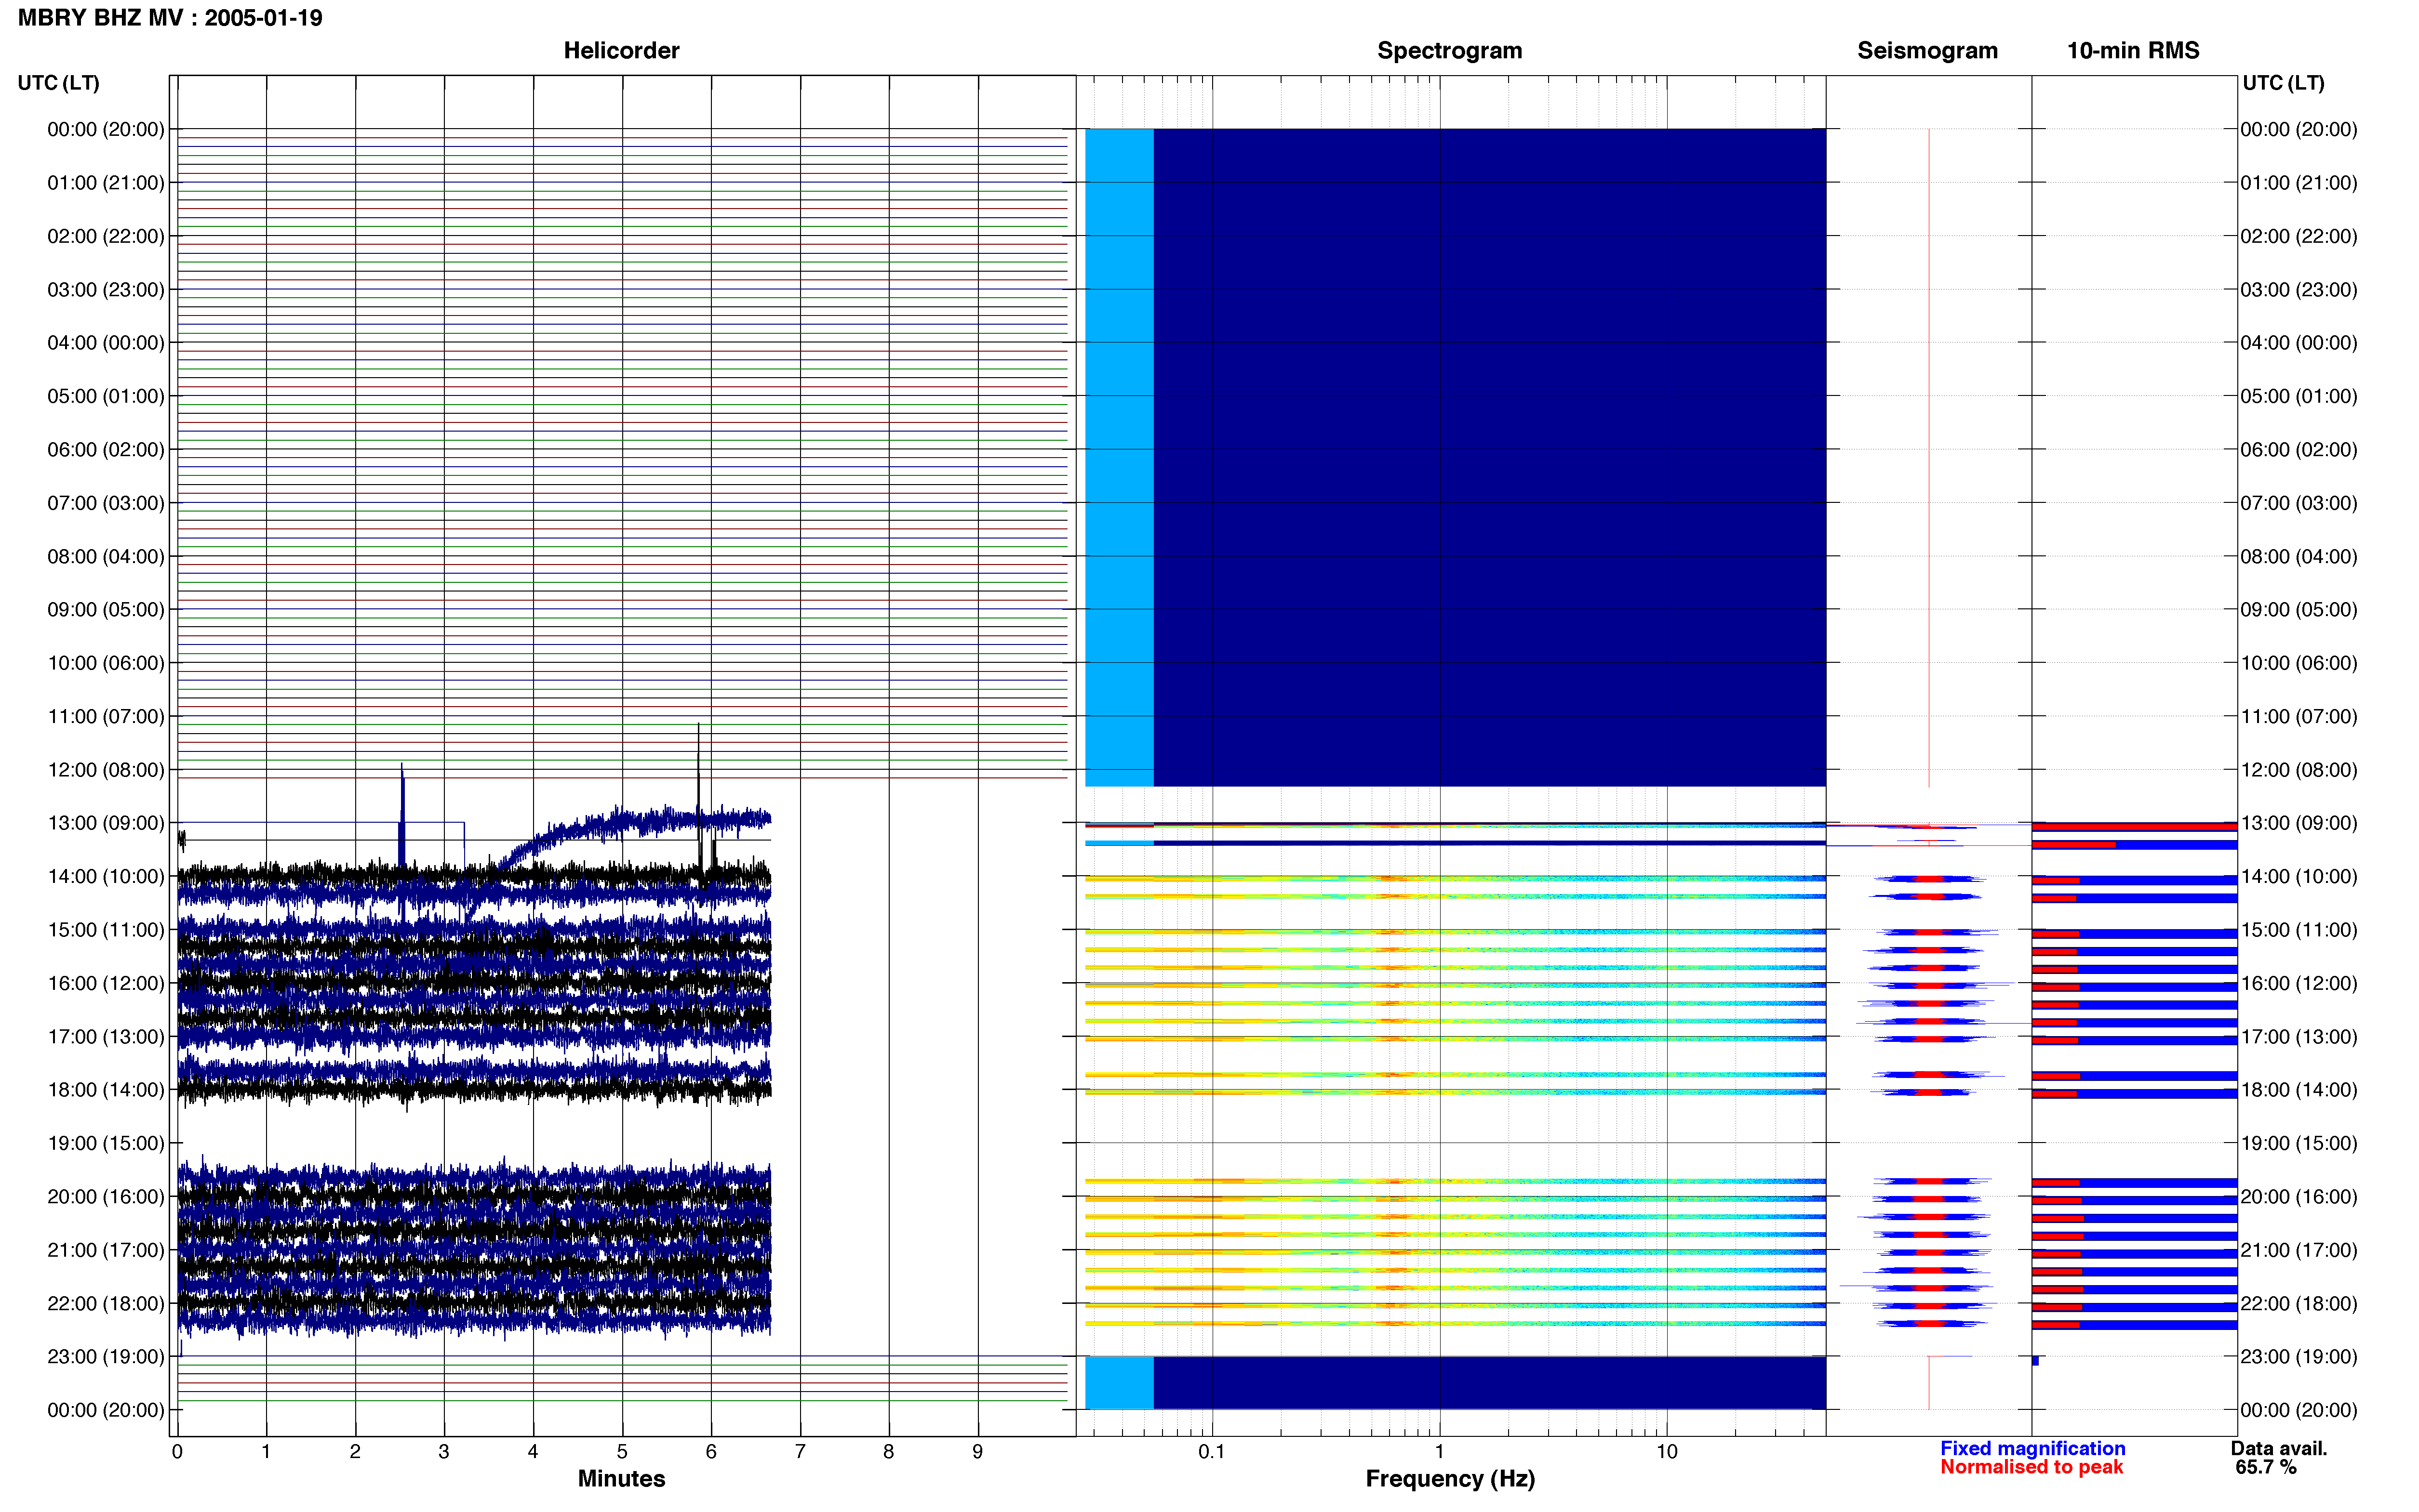This screenshot has height=1512, width=2419.
Task: Click the "3" tick on the Minutes axis
Action: tap(444, 1451)
